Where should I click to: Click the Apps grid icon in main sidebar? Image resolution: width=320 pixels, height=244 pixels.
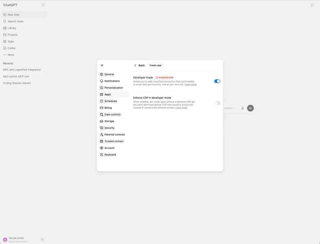pyautogui.click(x=5, y=42)
